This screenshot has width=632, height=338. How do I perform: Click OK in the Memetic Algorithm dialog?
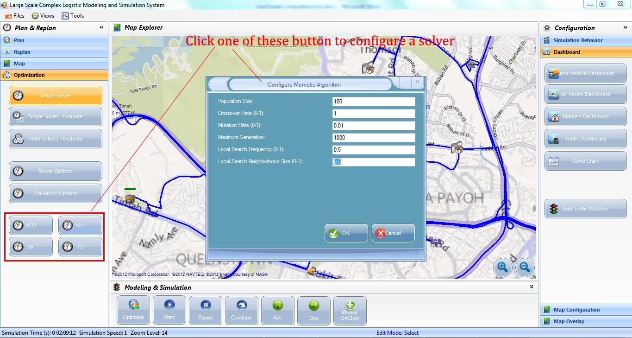coord(346,233)
